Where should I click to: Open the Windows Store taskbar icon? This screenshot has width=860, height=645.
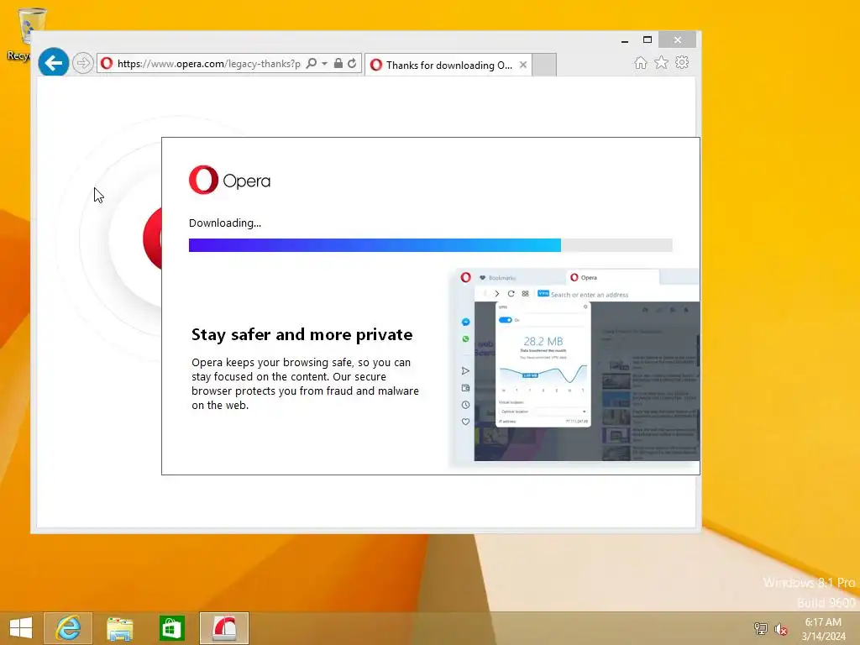coord(171,628)
